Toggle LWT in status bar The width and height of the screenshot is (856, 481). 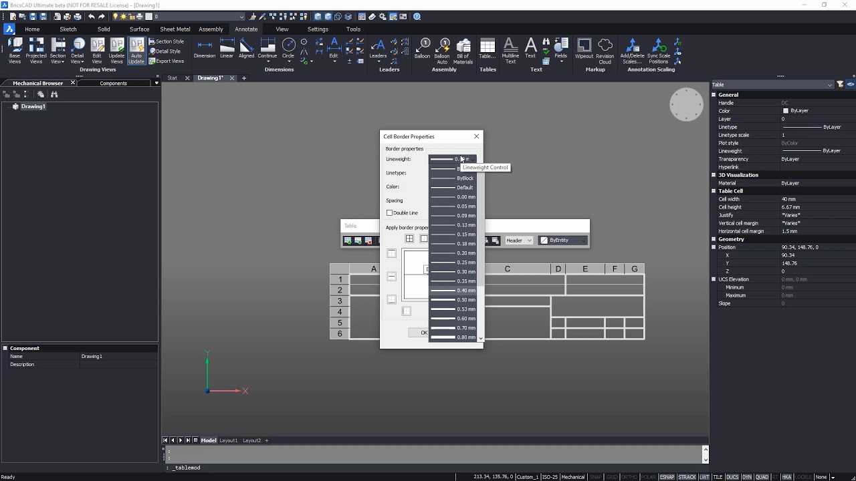point(704,477)
